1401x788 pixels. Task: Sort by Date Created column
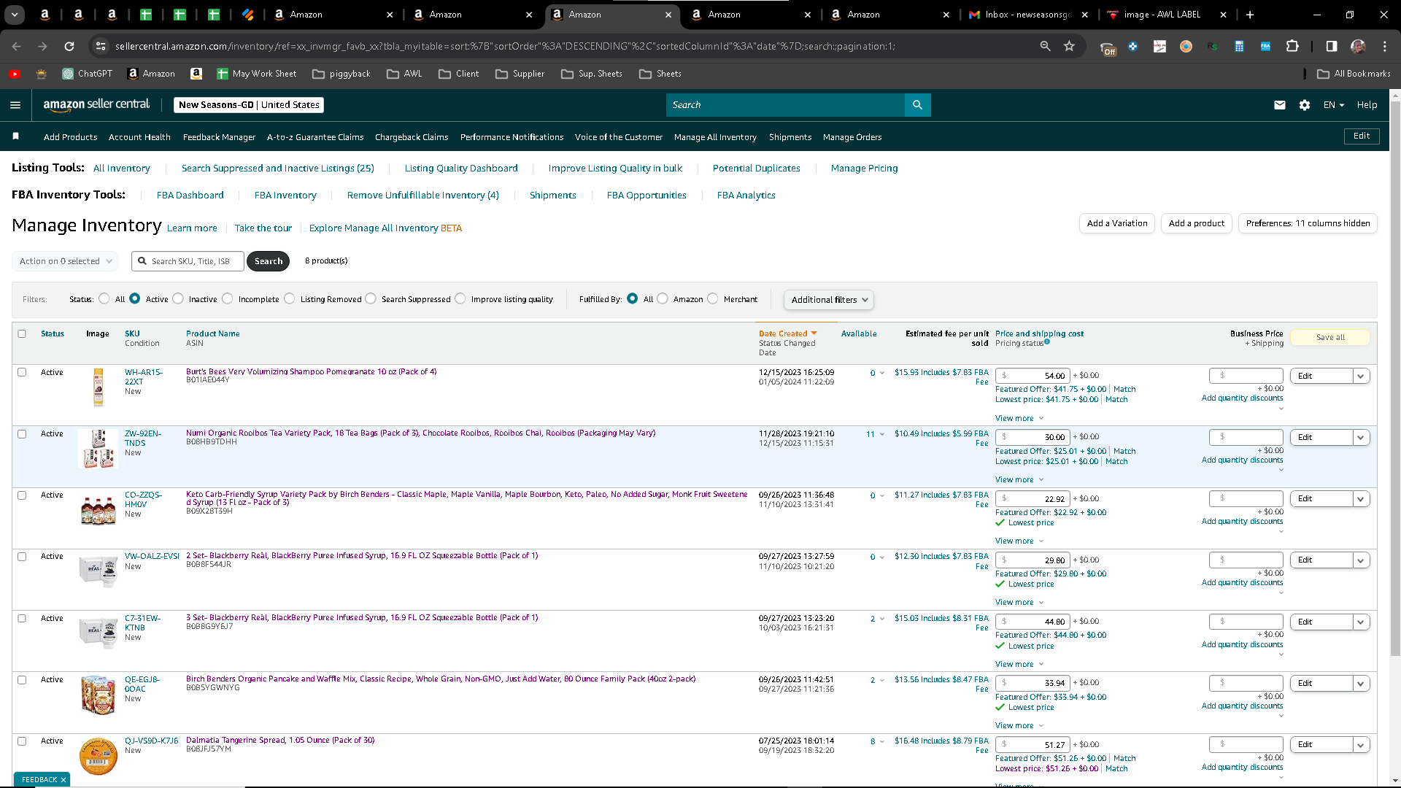787,333
